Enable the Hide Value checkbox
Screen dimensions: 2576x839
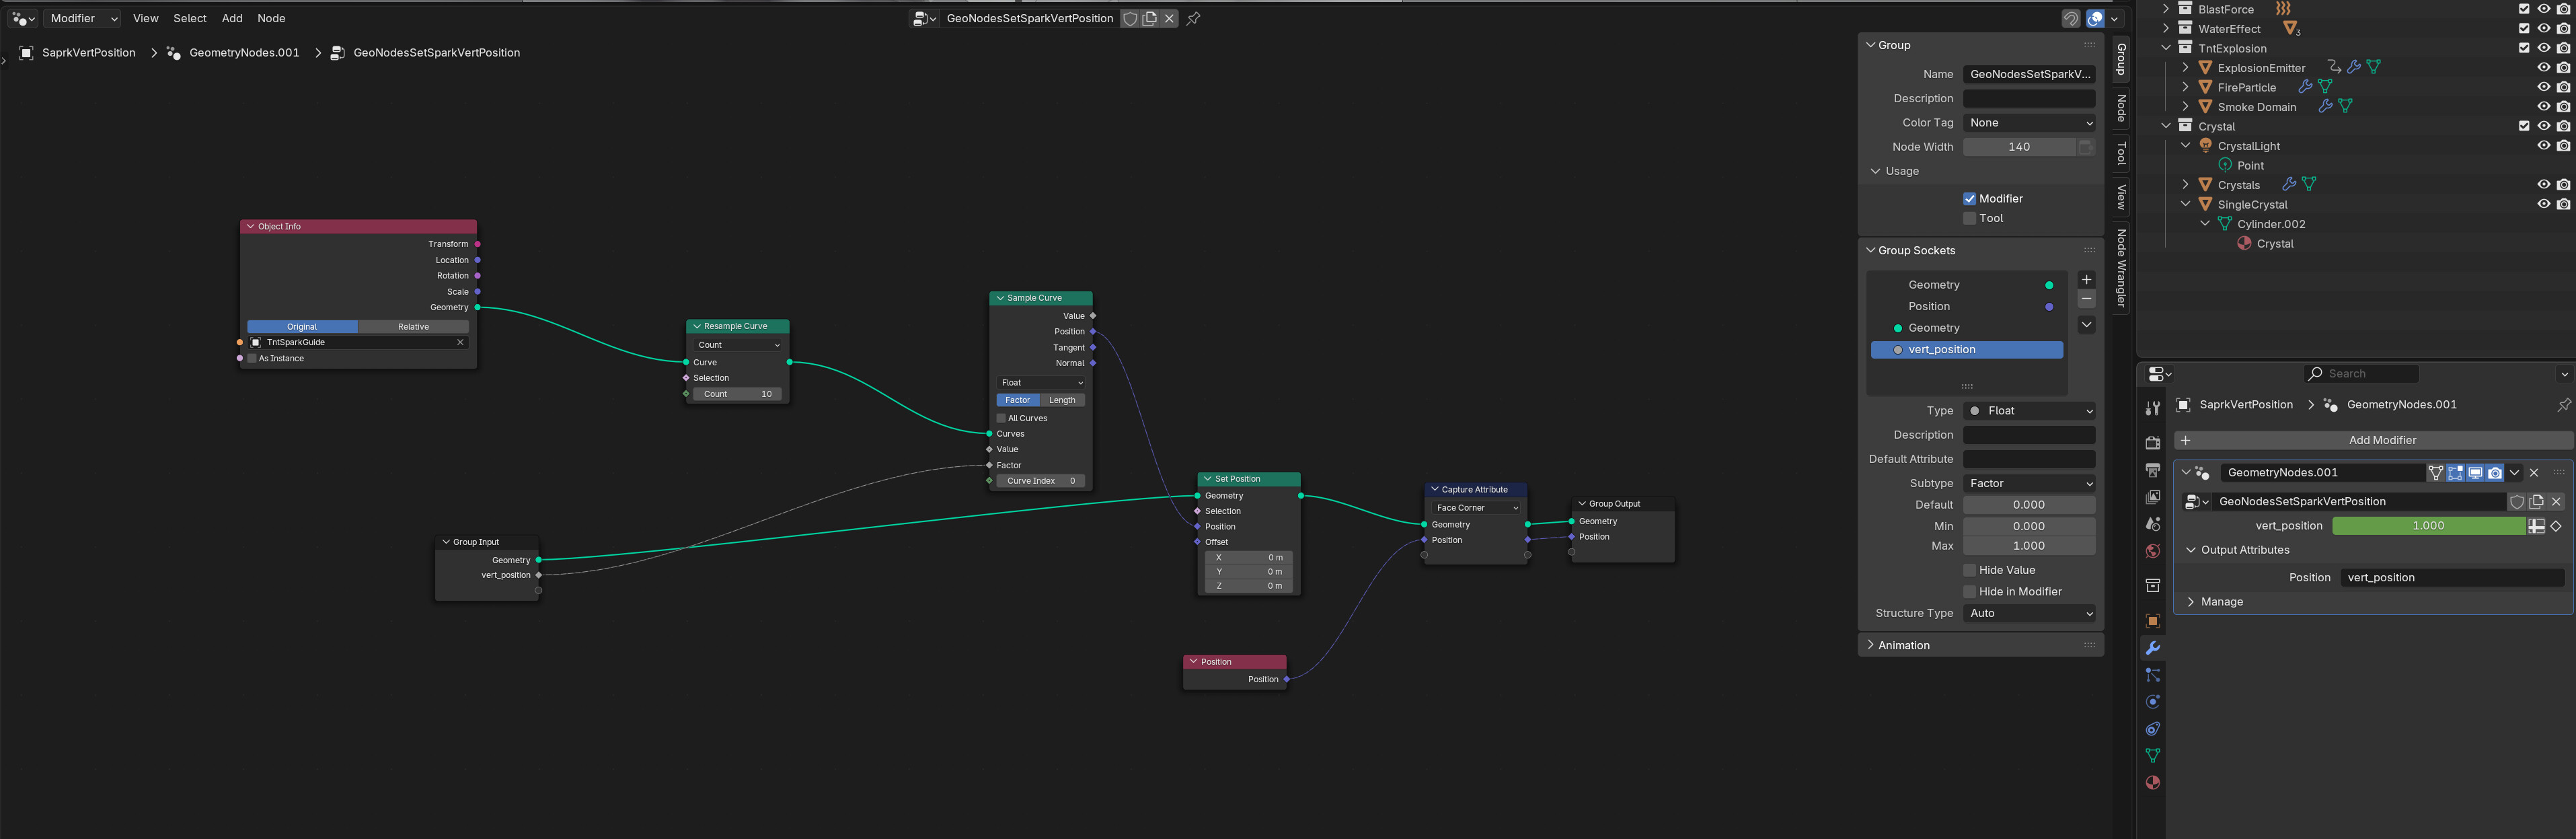(1969, 570)
